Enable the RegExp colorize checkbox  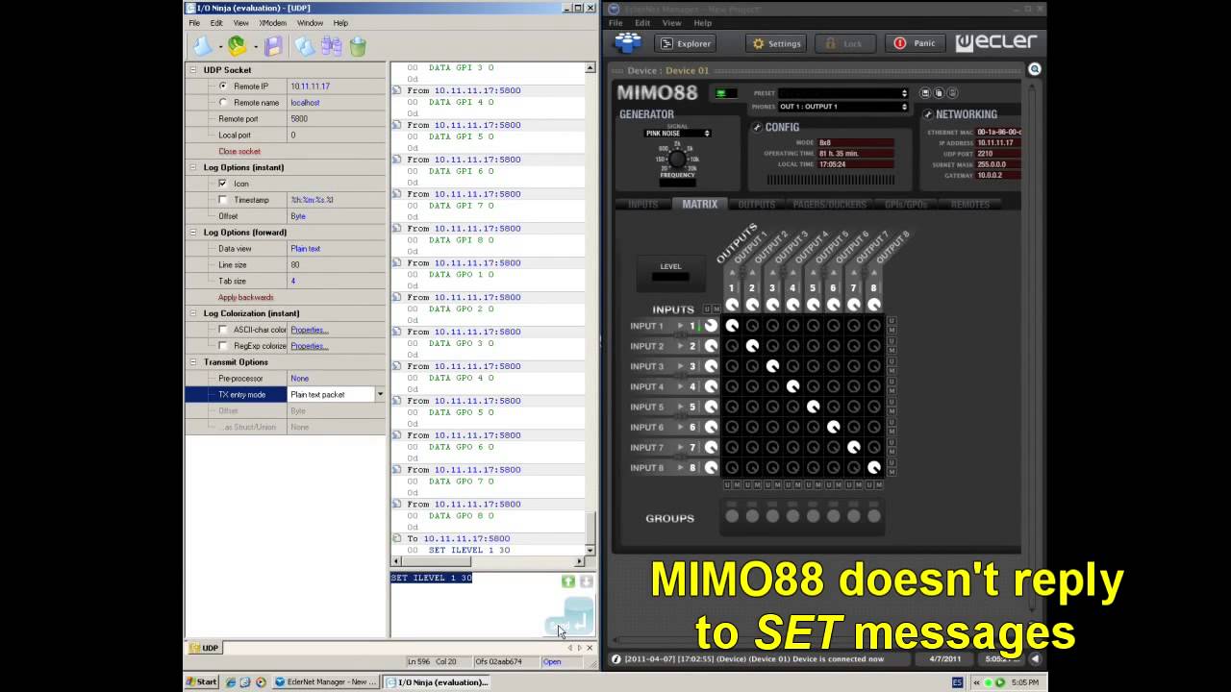[223, 346]
